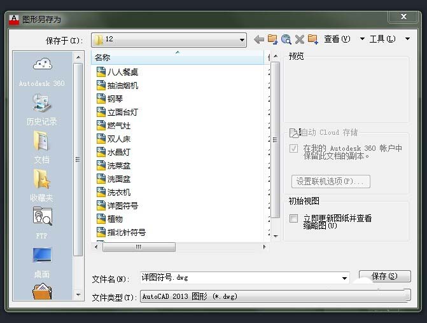Select the file named 洗菜盆
The width and height of the screenshot is (427, 323).
pos(119,165)
